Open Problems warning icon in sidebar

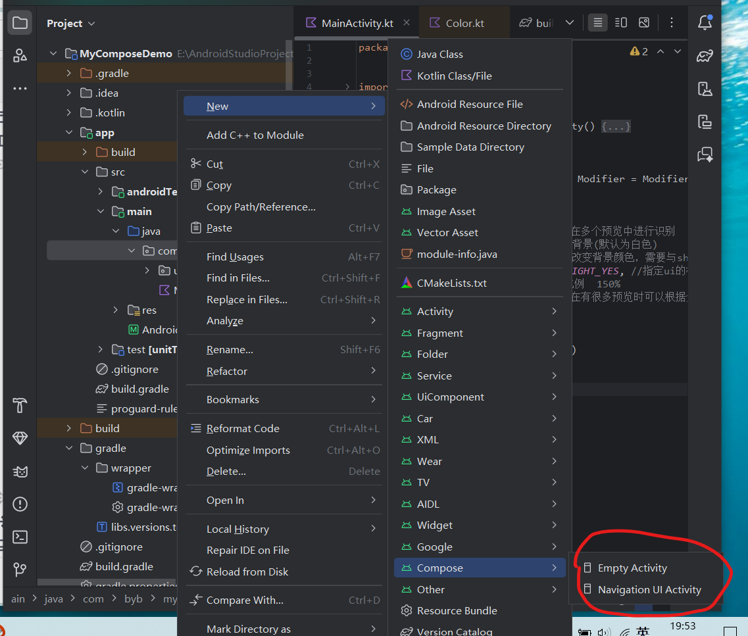click(x=20, y=504)
